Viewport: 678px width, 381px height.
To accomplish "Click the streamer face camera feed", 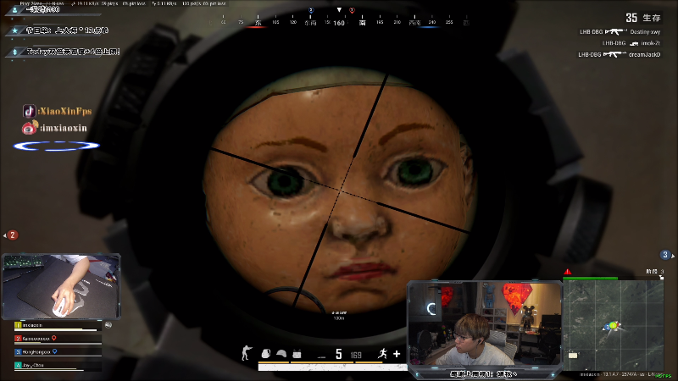I will (x=484, y=324).
